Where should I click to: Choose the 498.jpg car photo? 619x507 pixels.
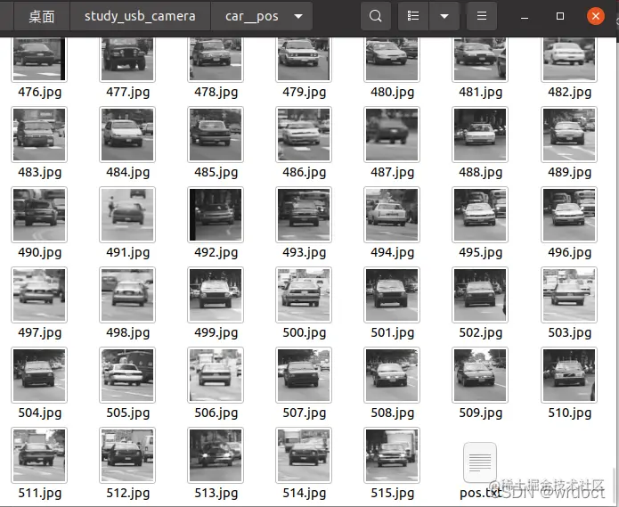click(127, 295)
